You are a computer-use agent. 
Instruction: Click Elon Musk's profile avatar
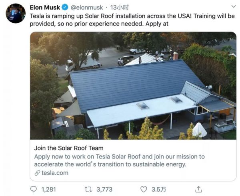(16, 13)
